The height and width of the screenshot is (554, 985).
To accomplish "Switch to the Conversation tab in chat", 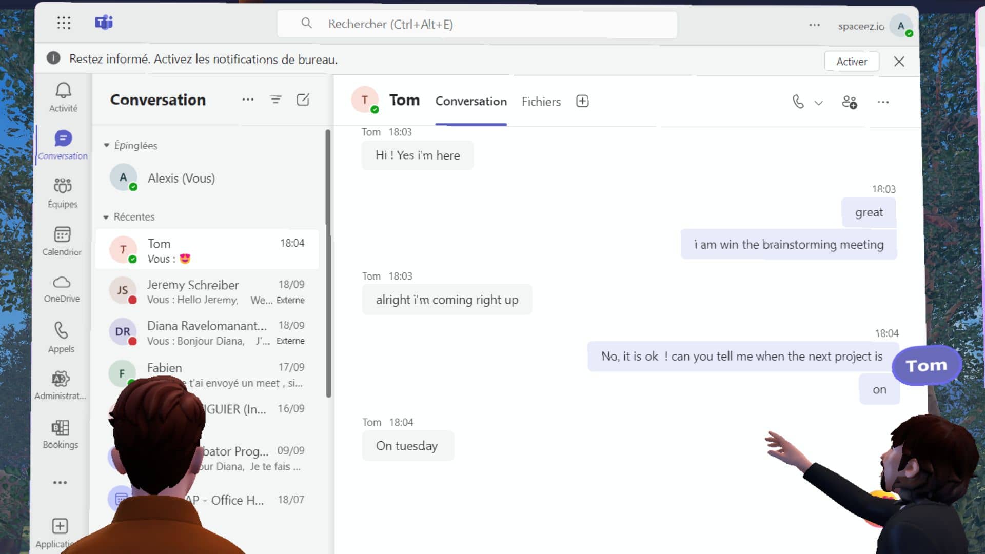I will pyautogui.click(x=471, y=102).
